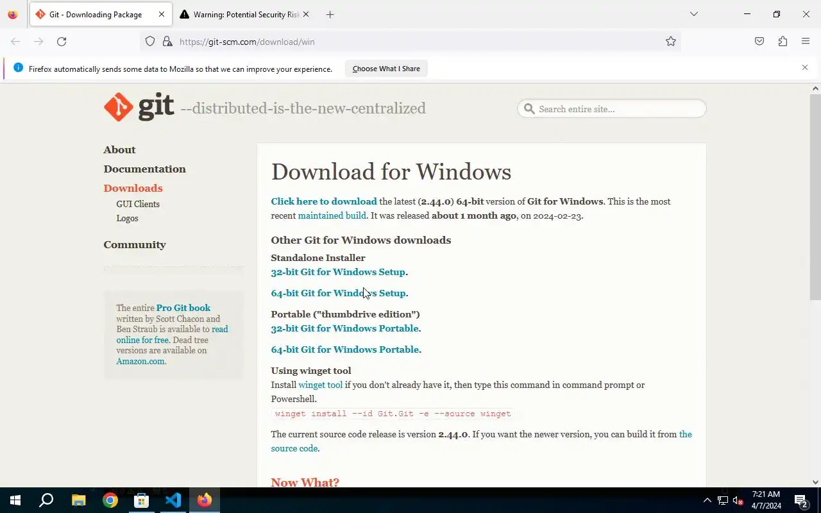Screen dimensions: 821x513
Task: Open Microsoft Store from the taskbar
Action: pyautogui.click(x=142, y=500)
